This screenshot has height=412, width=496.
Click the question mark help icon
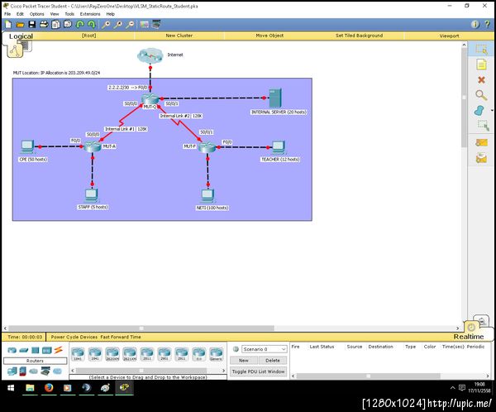click(x=488, y=24)
